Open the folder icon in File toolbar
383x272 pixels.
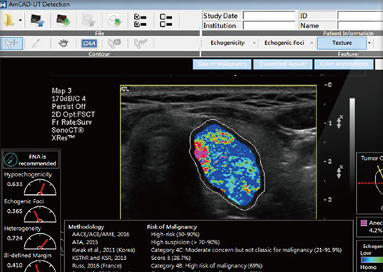click(9, 20)
